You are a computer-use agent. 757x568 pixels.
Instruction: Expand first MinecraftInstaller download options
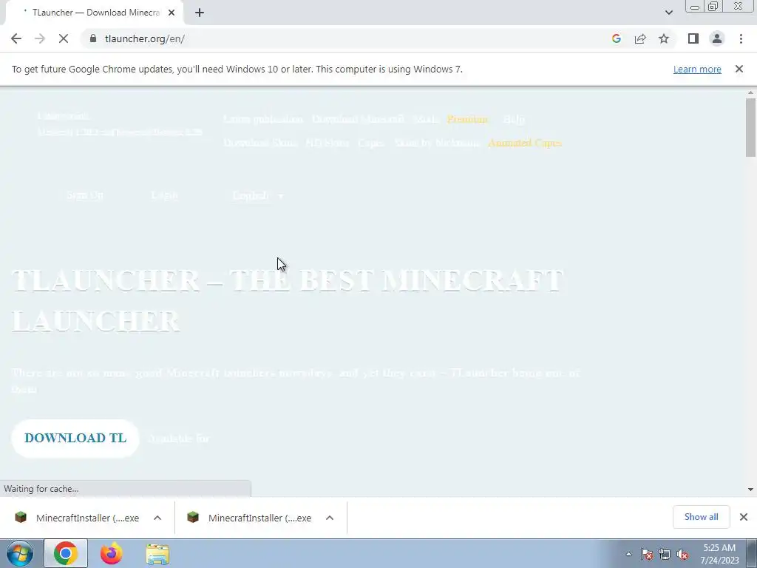[157, 518]
